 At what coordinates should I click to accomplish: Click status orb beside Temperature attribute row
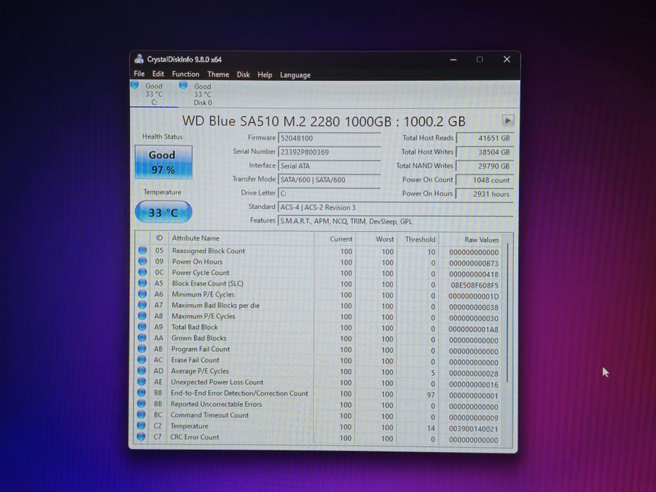pyautogui.click(x=141, y=425)
